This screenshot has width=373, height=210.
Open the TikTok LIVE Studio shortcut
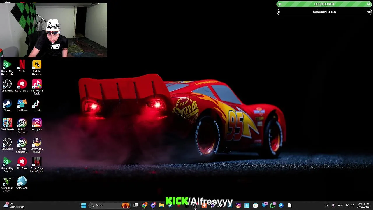click(x=37, y=87)
